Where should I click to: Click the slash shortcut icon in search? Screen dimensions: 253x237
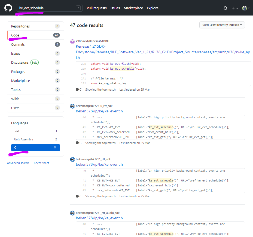(78, 8)
